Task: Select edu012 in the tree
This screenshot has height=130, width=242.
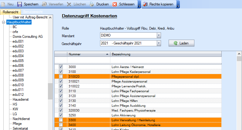Action: (18, 95)
